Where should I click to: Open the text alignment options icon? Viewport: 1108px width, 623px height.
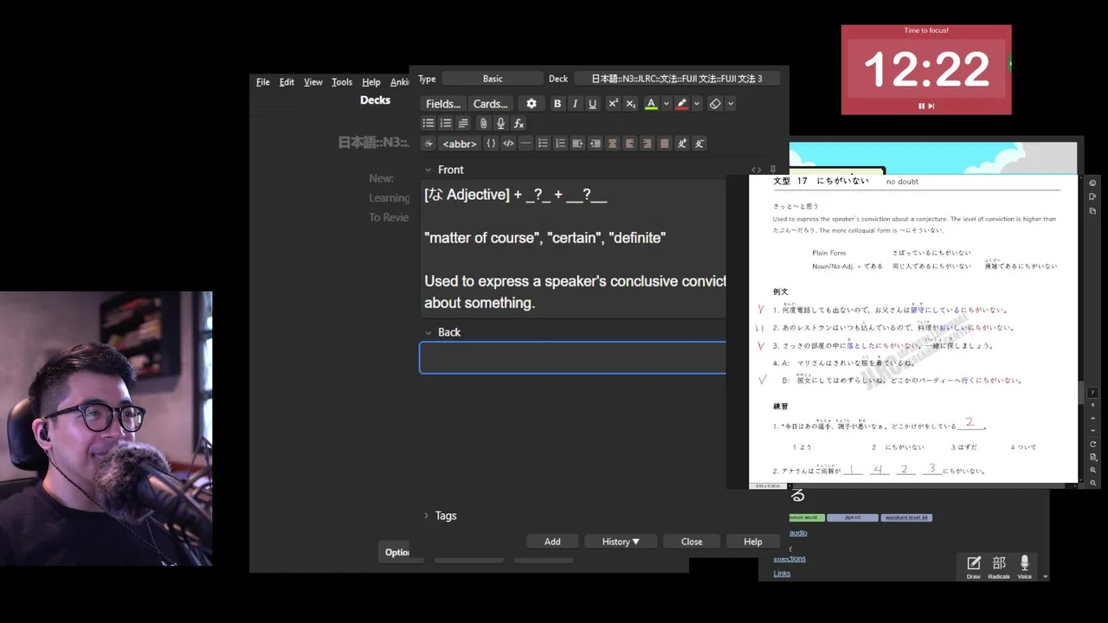click(x=463, y=124)
